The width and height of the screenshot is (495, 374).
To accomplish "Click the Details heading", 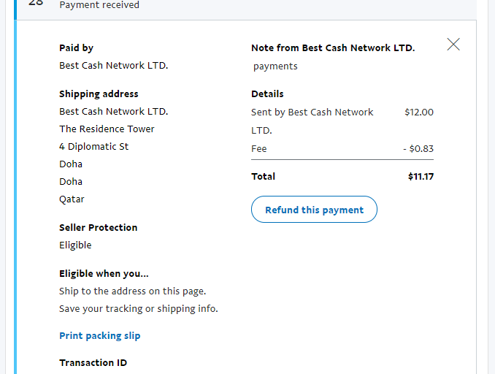I will pyautogui.click(x=267, y=94).
